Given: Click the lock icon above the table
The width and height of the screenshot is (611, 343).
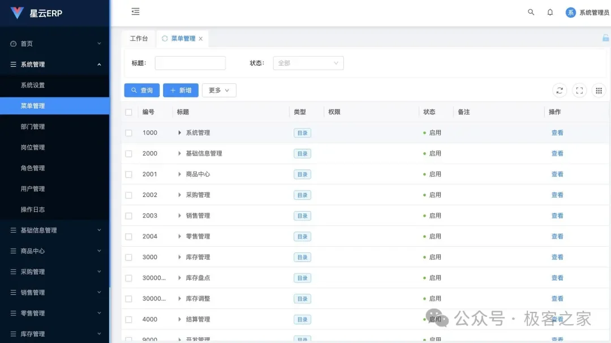Looking at the screenshot, I should click(x=605, y=38).
